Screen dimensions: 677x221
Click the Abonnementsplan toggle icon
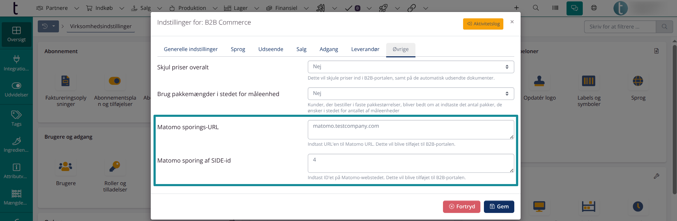115,81
